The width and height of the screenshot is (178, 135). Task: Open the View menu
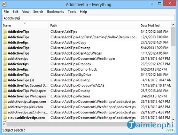tap(26, 12)
